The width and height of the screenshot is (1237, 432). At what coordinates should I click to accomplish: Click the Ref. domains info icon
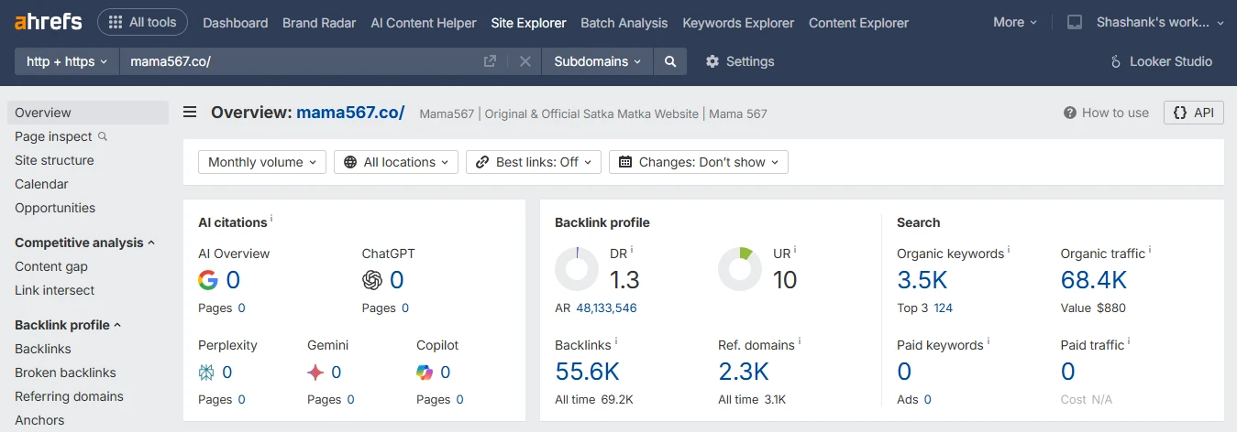800,341
